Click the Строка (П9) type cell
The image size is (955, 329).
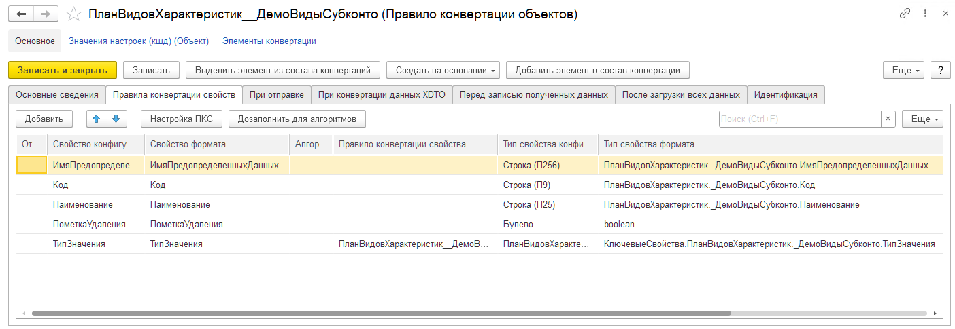548,185
